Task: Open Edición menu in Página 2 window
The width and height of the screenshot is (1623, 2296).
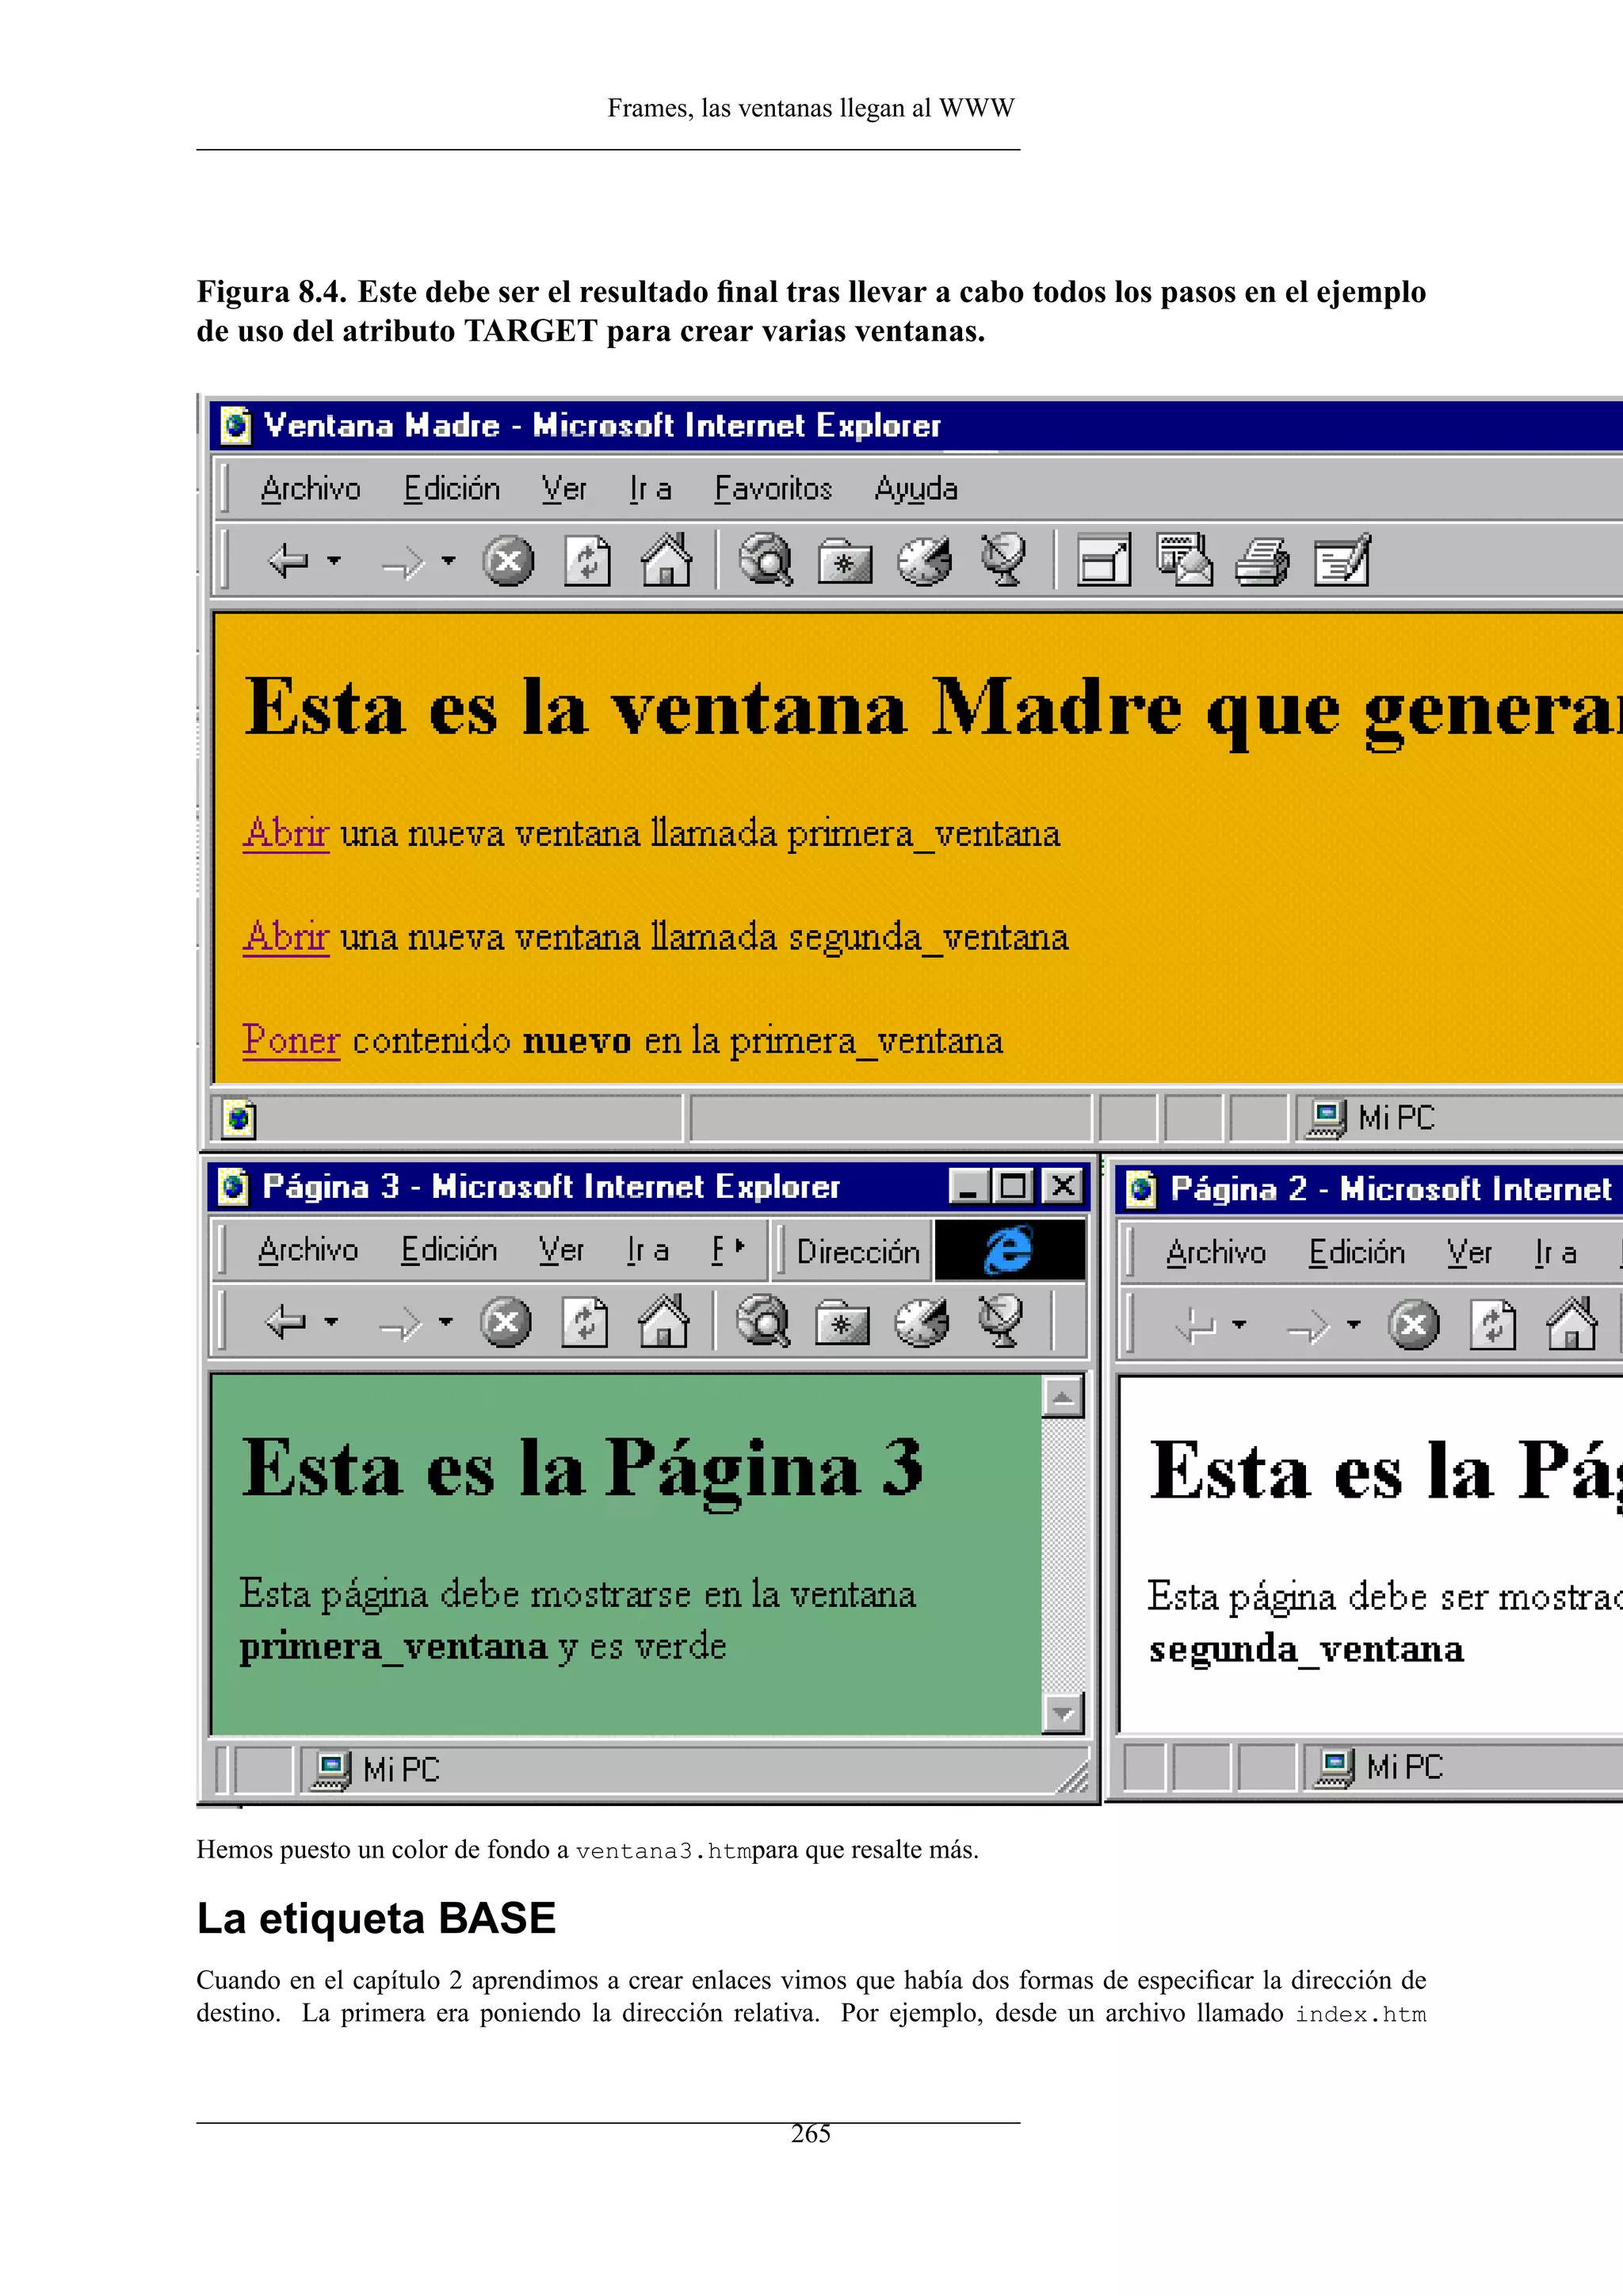Action: (1356, 1253)
